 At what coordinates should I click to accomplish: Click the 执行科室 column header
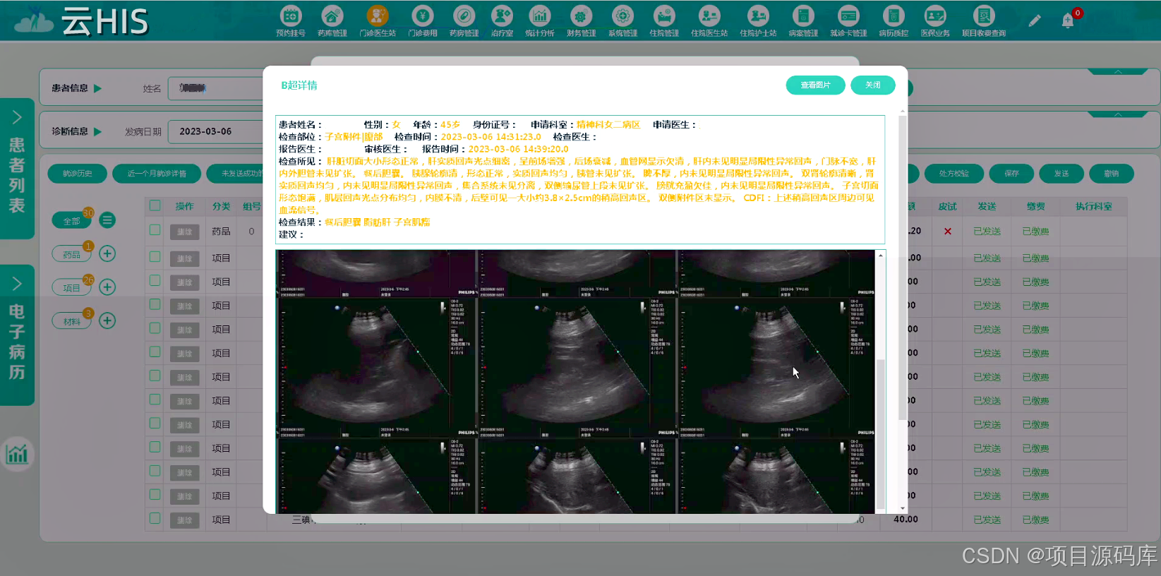click(x=1093, y=207)
